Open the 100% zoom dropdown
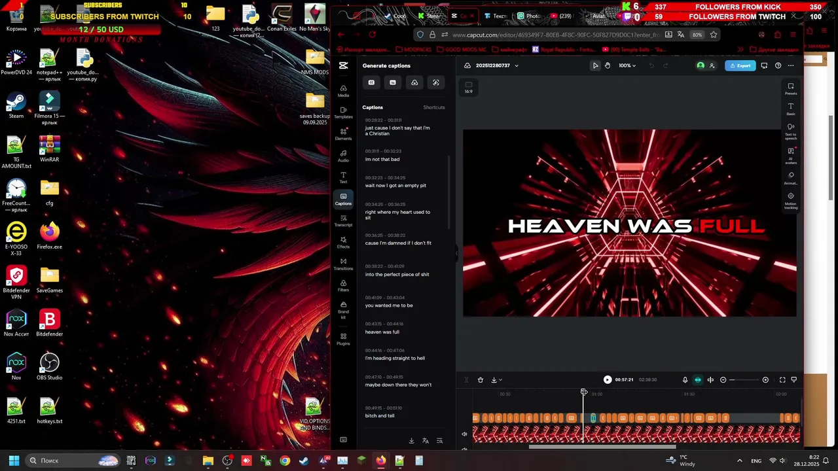The image size is (838, 471). (627, 65)
